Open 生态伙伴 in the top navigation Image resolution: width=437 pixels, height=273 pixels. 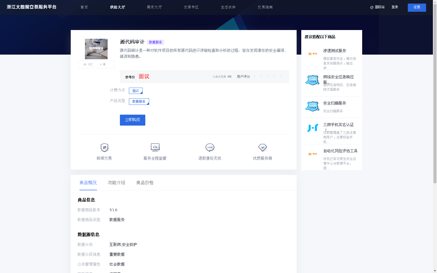pos(228,7)
